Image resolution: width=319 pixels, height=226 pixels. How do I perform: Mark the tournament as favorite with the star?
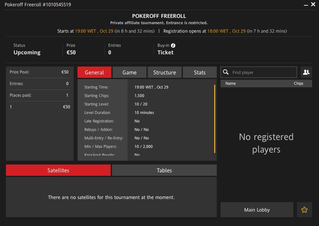(x=304, y=210)
